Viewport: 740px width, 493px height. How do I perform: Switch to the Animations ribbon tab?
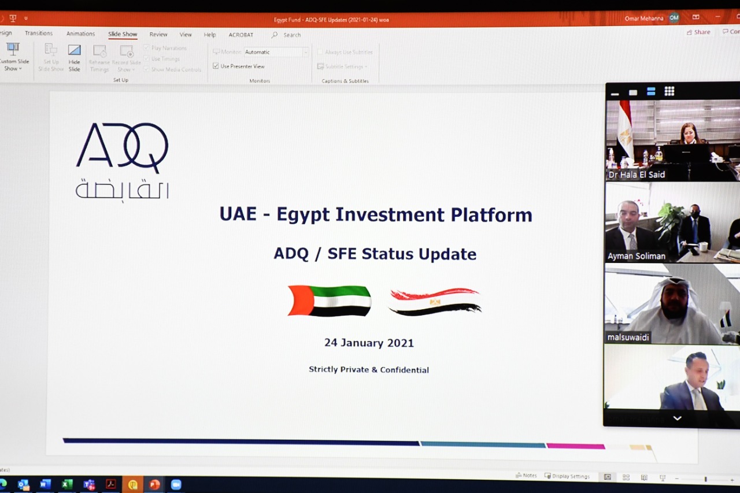point(80,34)
